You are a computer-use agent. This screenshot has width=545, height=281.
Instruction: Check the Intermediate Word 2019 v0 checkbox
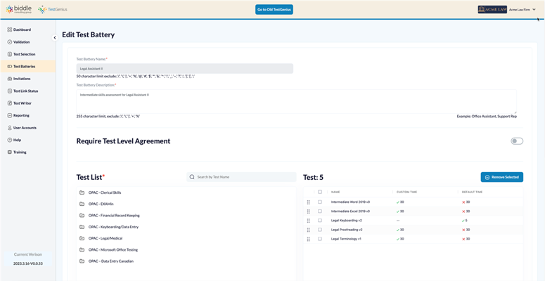pos(320,202)
